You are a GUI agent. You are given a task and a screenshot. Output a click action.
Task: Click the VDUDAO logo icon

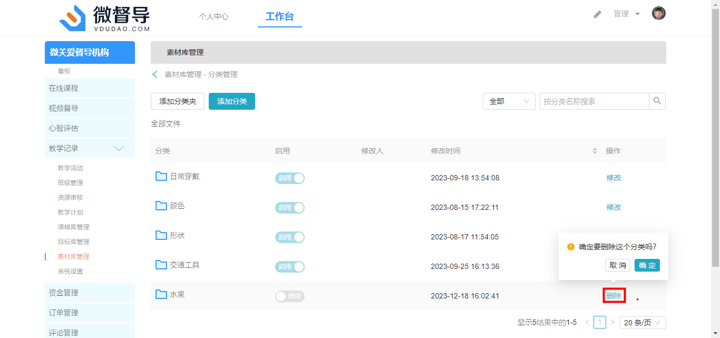tap(73, 18)
